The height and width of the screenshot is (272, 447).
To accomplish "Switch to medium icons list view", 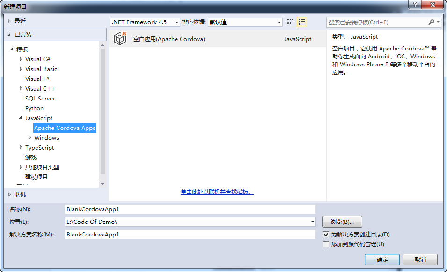I will pos(302,22).
